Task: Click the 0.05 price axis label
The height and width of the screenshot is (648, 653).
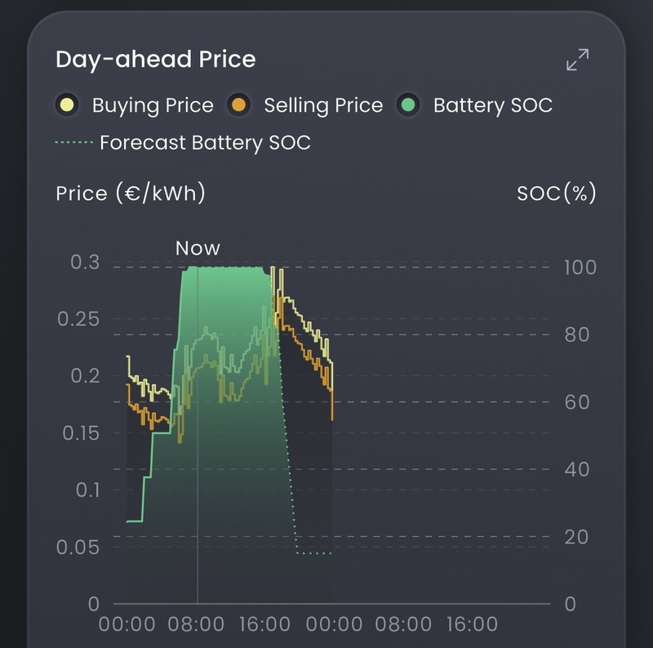Action: (78, 547)
